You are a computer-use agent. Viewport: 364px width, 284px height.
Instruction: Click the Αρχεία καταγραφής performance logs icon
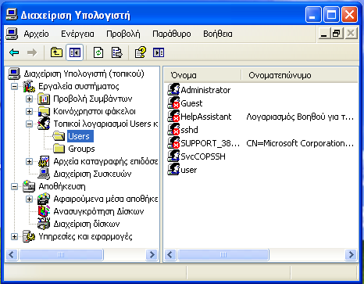click(x=44, y=161)
